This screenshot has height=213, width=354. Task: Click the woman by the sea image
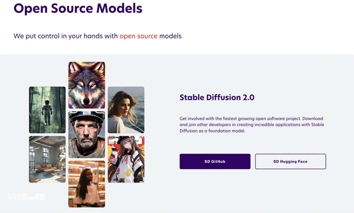tap(126, 110)
